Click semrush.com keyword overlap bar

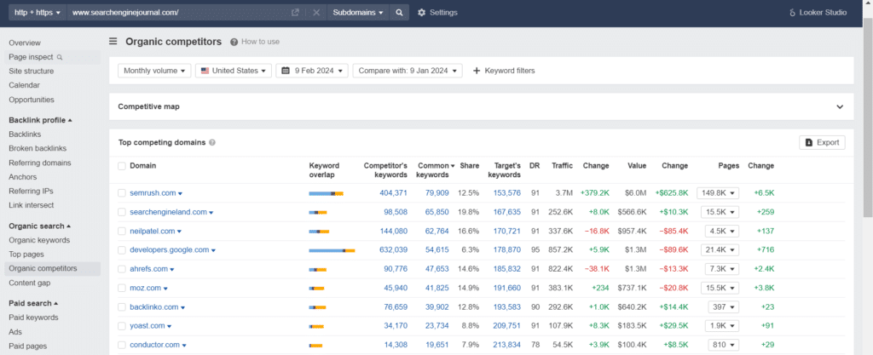326,193
